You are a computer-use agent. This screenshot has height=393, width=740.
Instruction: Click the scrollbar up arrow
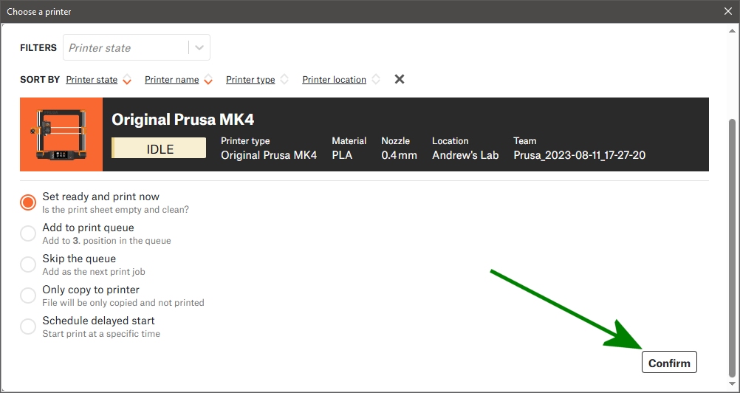tap(732, 31)
